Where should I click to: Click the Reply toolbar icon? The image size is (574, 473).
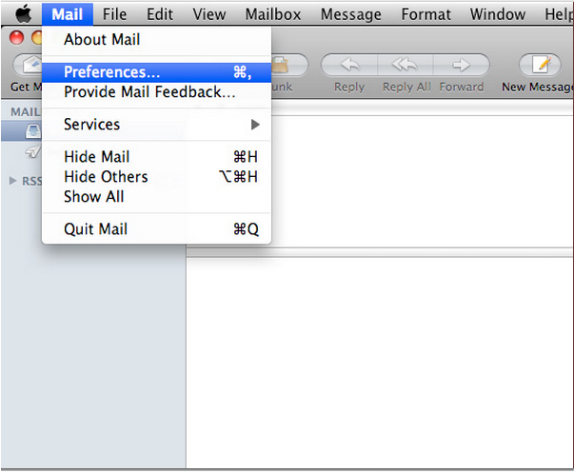[349, 65]
